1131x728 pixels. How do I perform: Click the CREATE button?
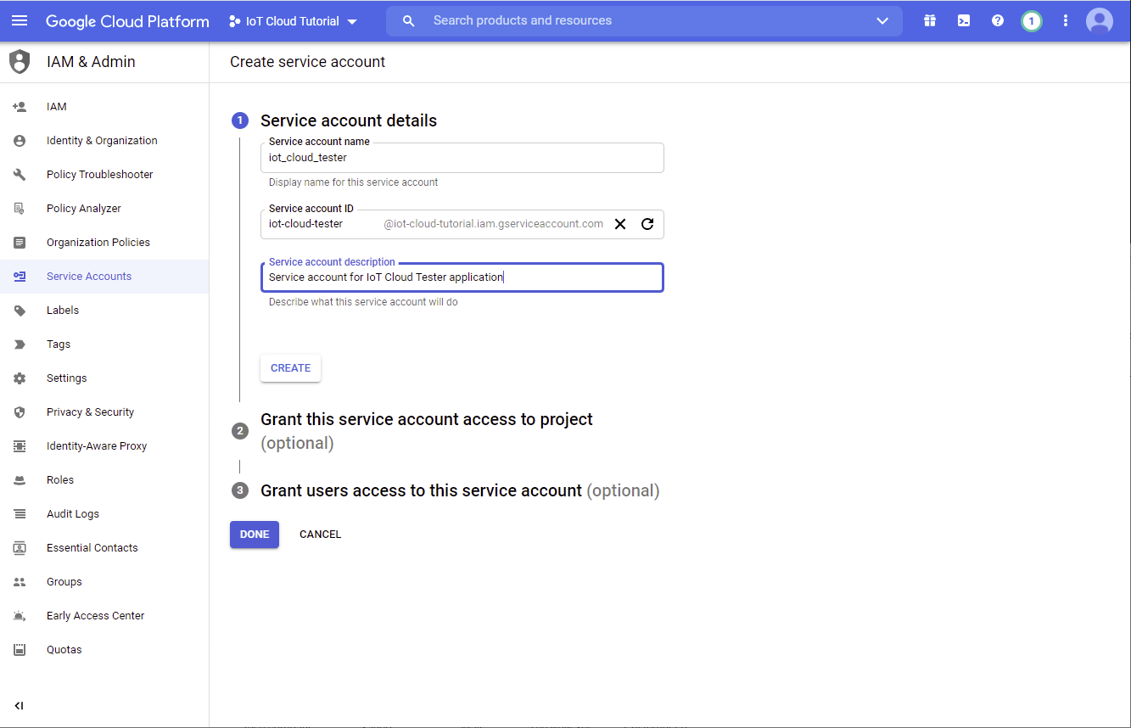pos(290,368)
